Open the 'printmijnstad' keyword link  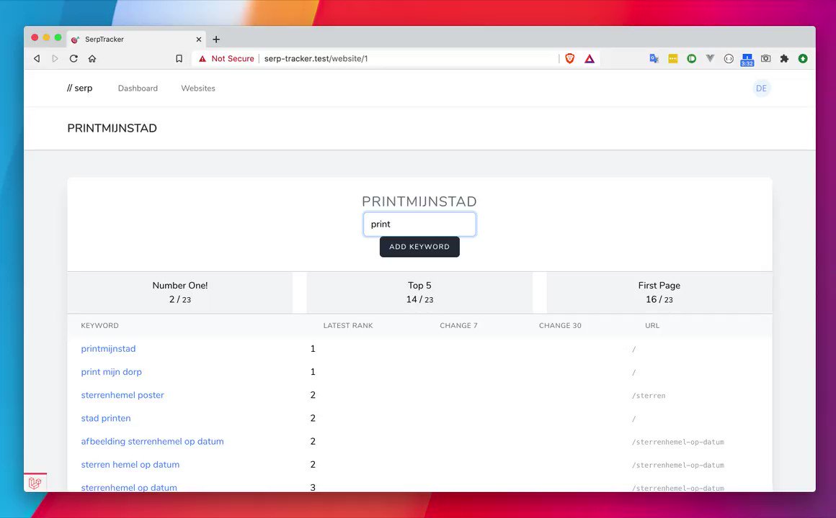(x=108, y=349)
